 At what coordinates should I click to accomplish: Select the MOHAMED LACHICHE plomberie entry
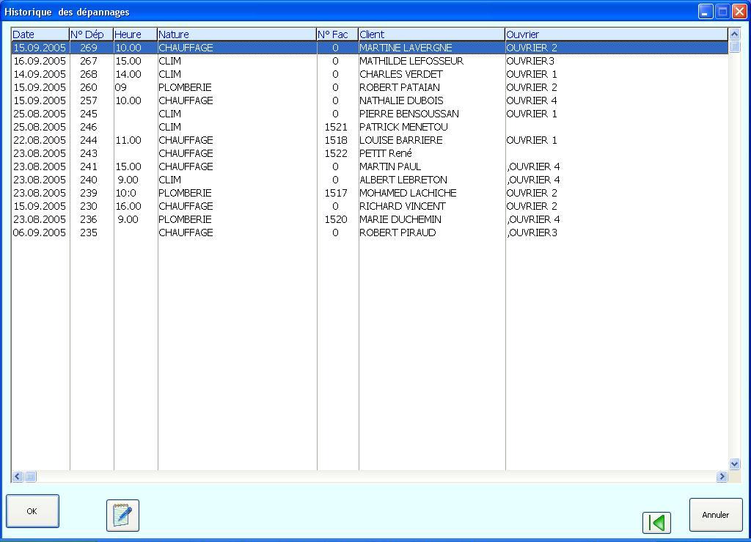point(407,193)
